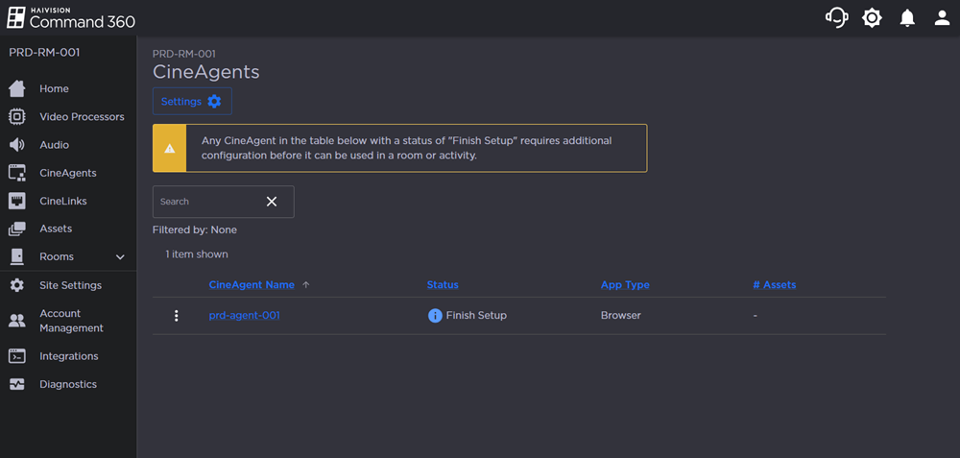Click the Rooms door icon
960x458 pixels.
point(17,256)
